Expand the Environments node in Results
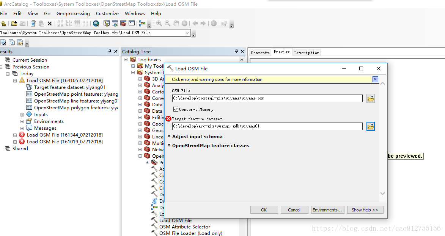Image resolution: width=445 pixels, height=236 pixels. coord(22,121)
